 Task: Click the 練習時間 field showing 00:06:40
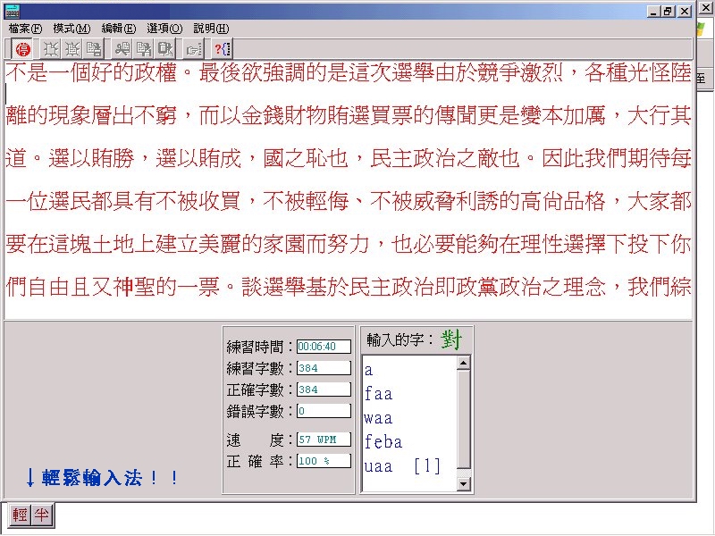(324, 346)
